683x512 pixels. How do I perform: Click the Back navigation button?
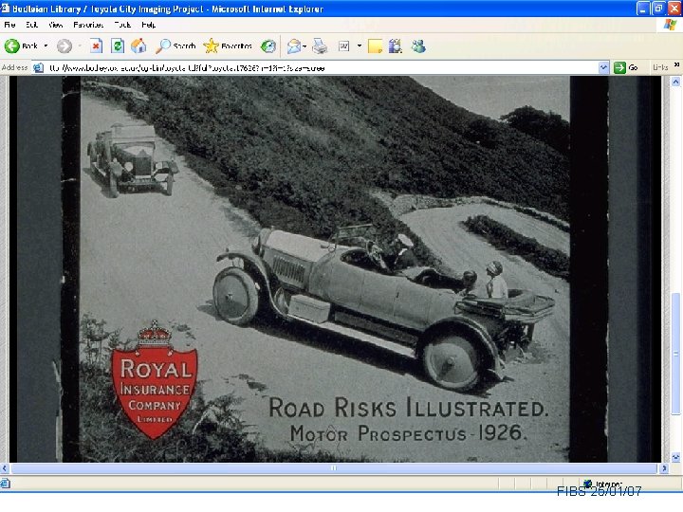[x=21, y=46]
